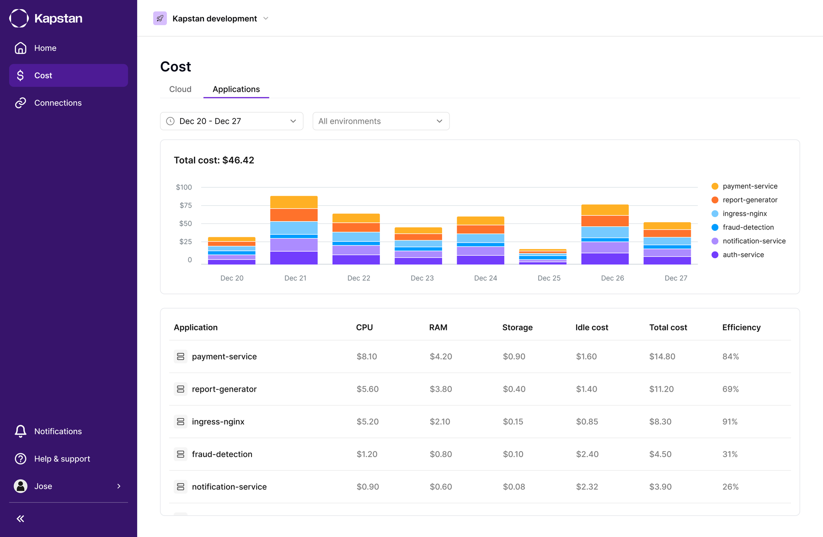The image size is (823, 537).
Task: Click the Dec 24 axis label
Action: tap(486, 278)
